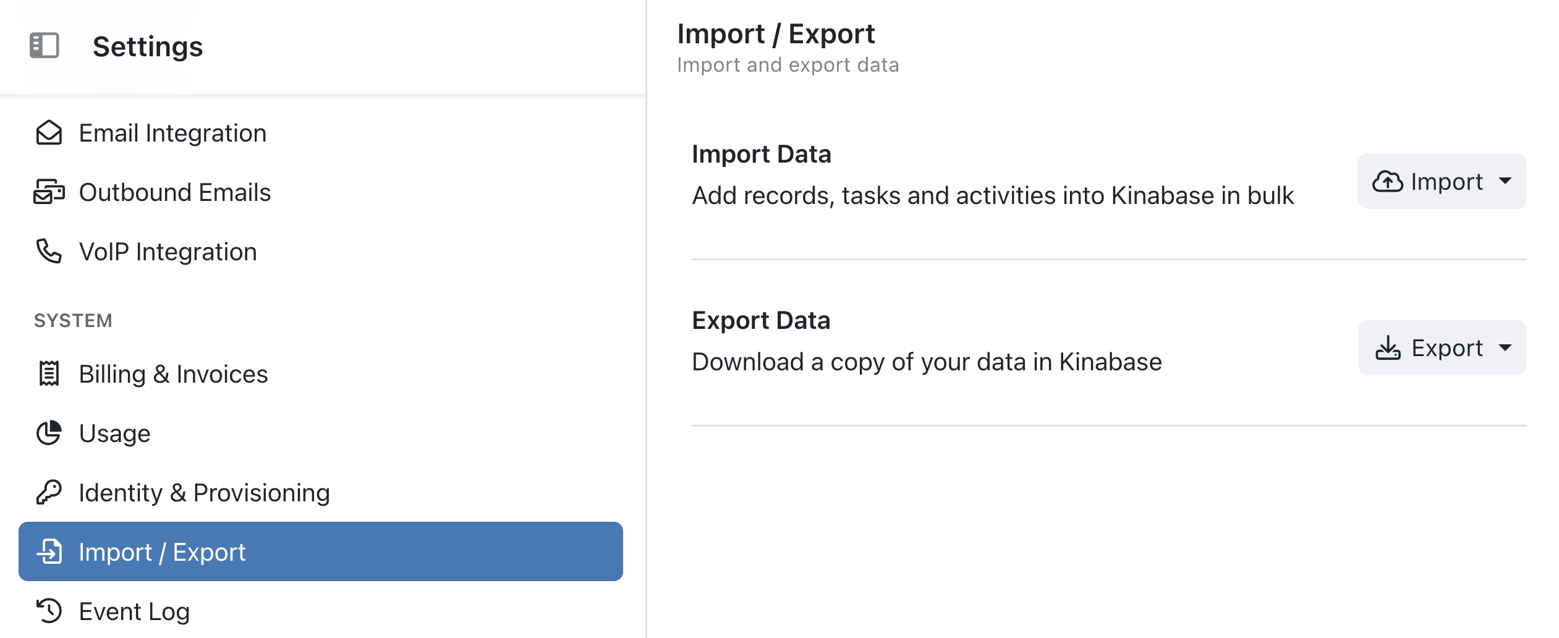Click the Import Data heading
Image resolution: width=1559 pixels, height=638 pixels.
pyautogui.click(x=761, y=154)
